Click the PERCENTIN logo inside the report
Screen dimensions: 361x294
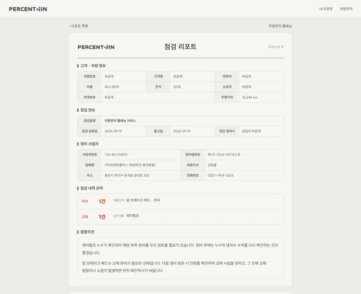[96, 47]
